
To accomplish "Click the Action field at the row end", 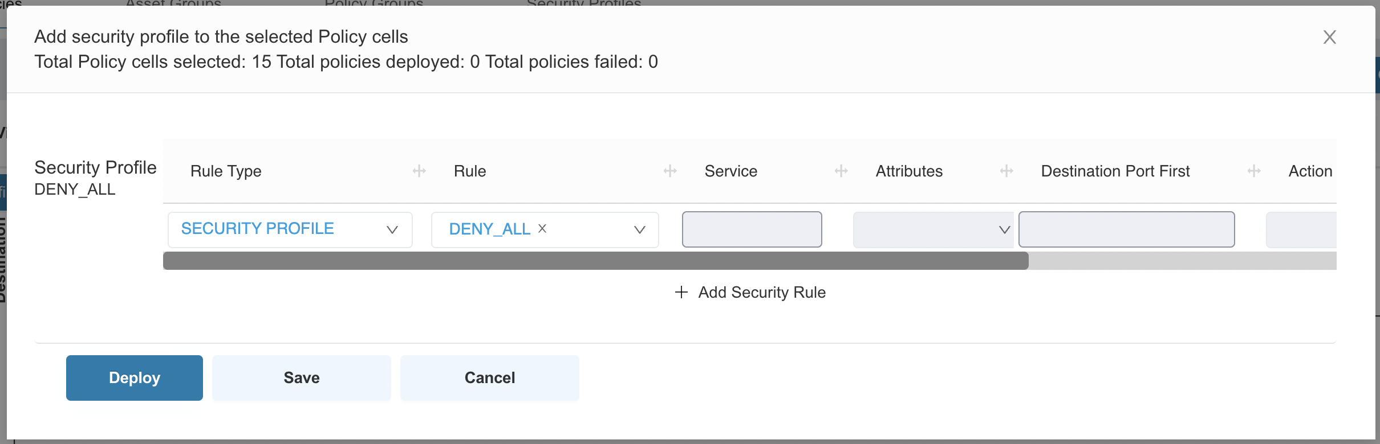I will (1301, 229).
